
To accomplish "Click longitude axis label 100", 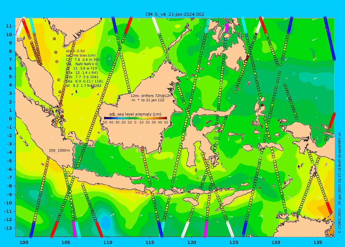I will [x=24, y=242].
